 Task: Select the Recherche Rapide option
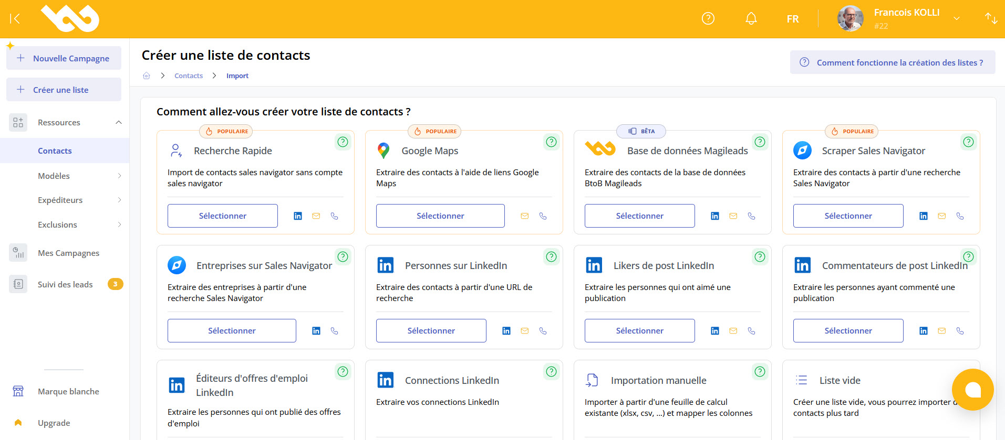tap(223, 216)
